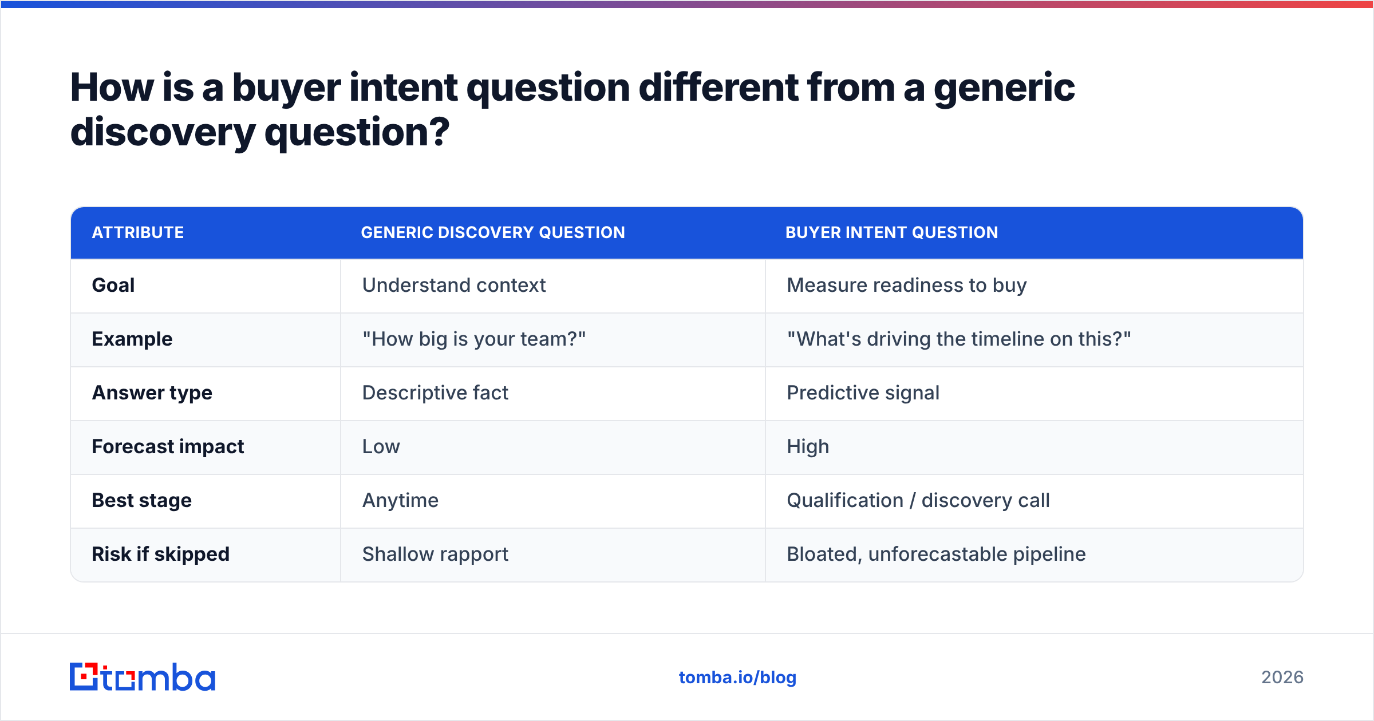Select the "What's driving the timeline" cell
This screenshot has height=721, width=1374.
coord(1035,340)
